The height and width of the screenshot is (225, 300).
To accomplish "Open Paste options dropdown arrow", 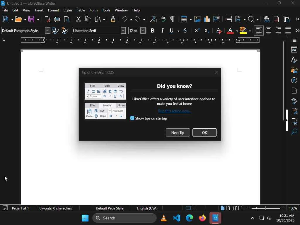I will (x=104, y=20).
